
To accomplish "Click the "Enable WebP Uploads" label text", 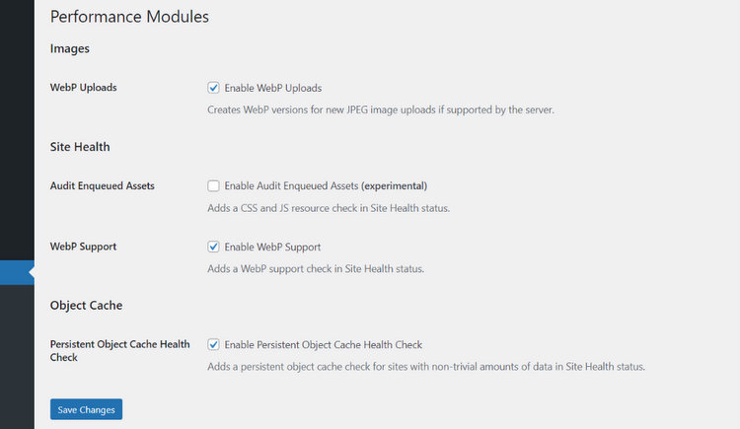I will point(272,88).
